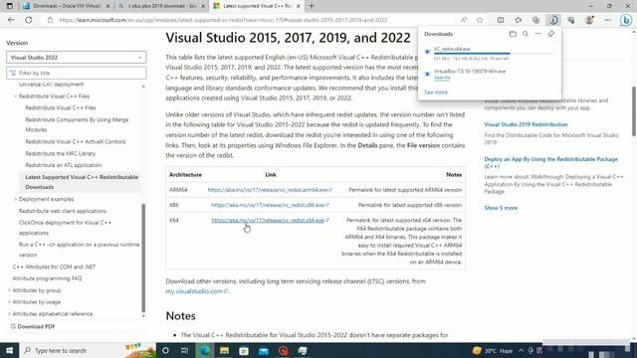Open my.visualstudio.com link
Screen dimensions: 637x358
pyautogui.click(x=197, y=291)
